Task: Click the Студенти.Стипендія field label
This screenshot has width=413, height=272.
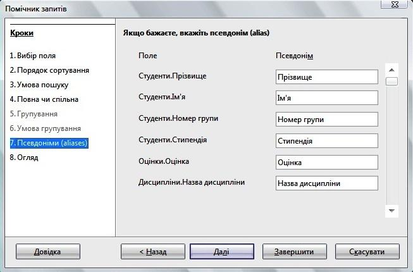Action: click(173, 140)
